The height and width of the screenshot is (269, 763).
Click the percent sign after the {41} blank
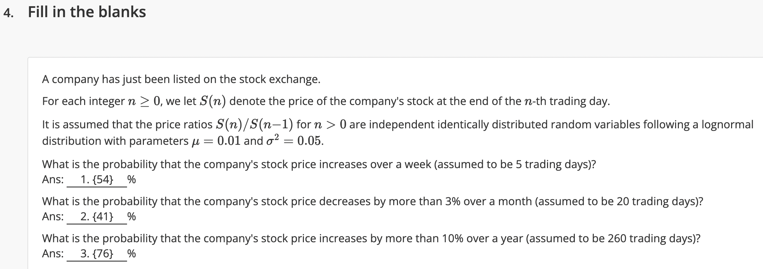point(132,217)
